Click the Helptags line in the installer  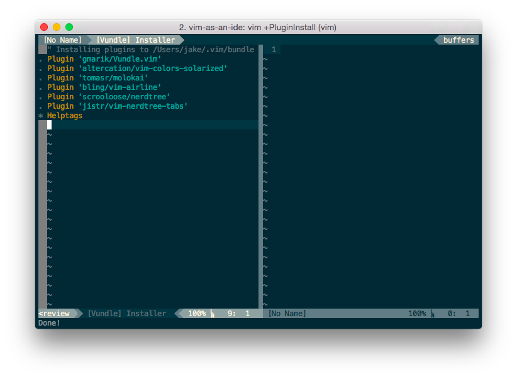(x=65, y=116)
